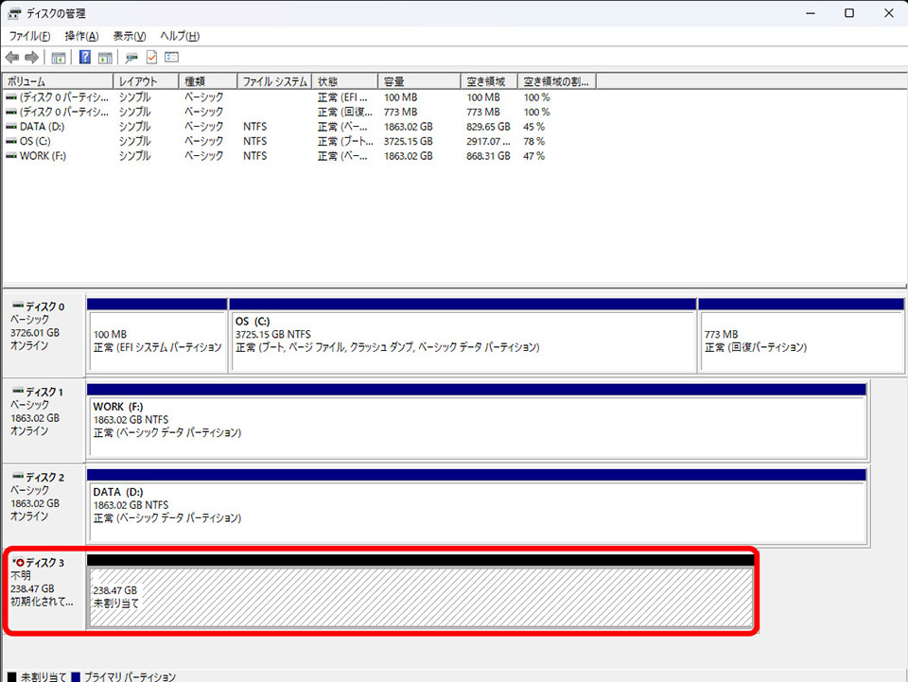This screenshot has width=908, height=682.
Task: Click the red error icon on ディスク 3
Action: [x=20, y=562]
